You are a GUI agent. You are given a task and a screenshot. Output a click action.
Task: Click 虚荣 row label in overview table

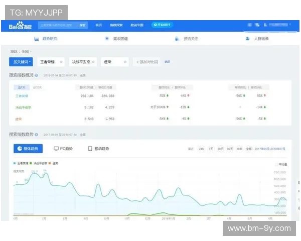(19, 119)
